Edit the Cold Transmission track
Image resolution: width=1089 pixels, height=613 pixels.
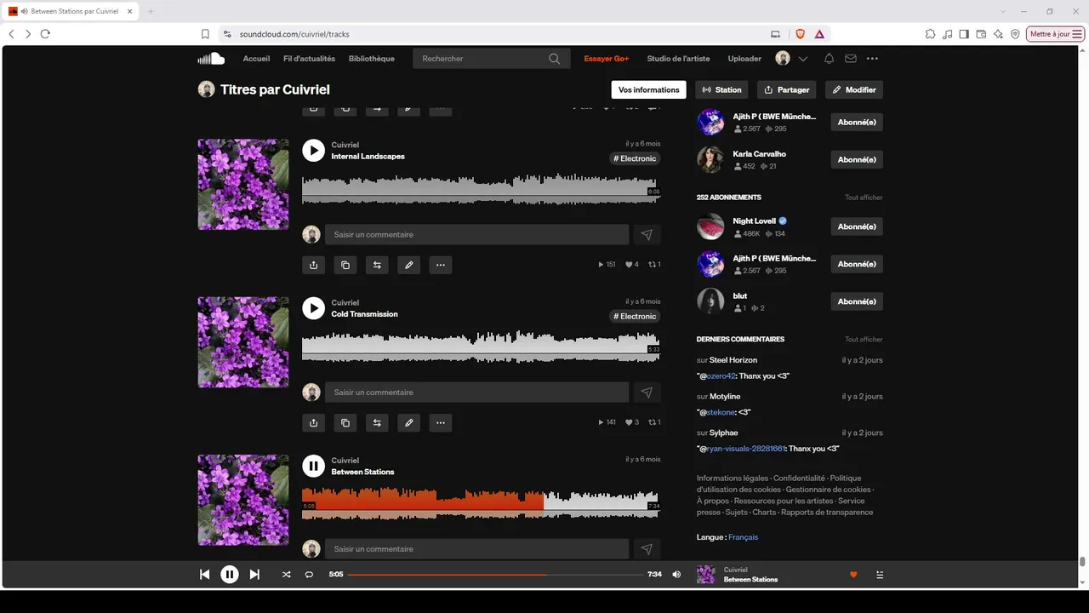coord(409,422)
